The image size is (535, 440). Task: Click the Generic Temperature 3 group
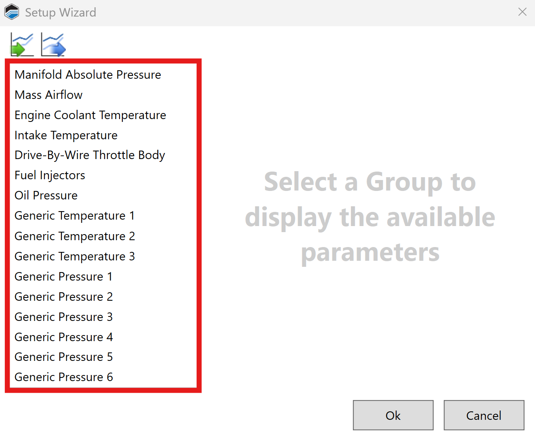pos(75,256)
